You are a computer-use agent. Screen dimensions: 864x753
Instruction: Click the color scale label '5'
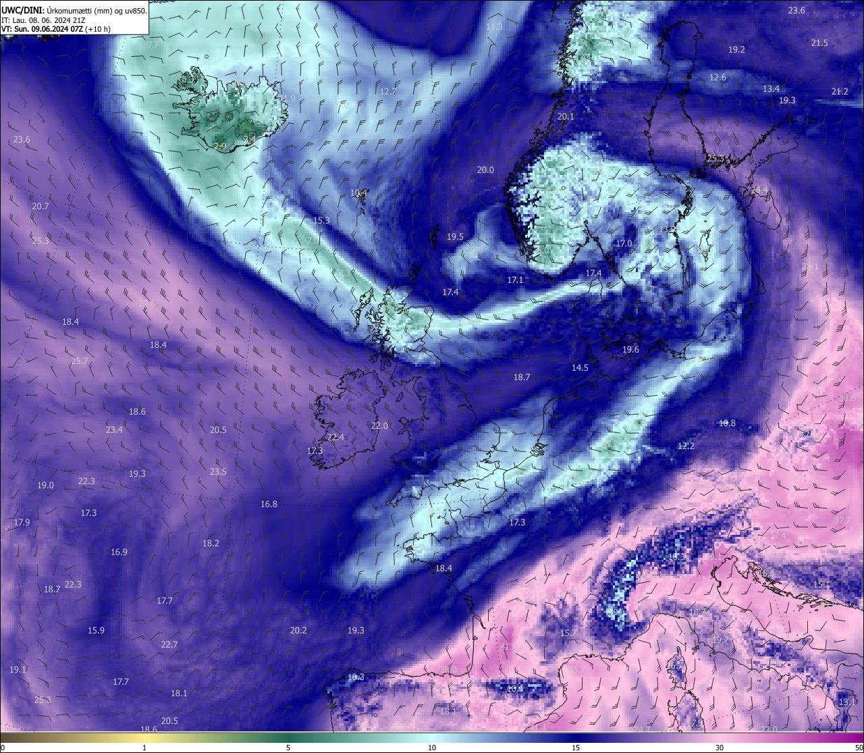tap(288, 748)
